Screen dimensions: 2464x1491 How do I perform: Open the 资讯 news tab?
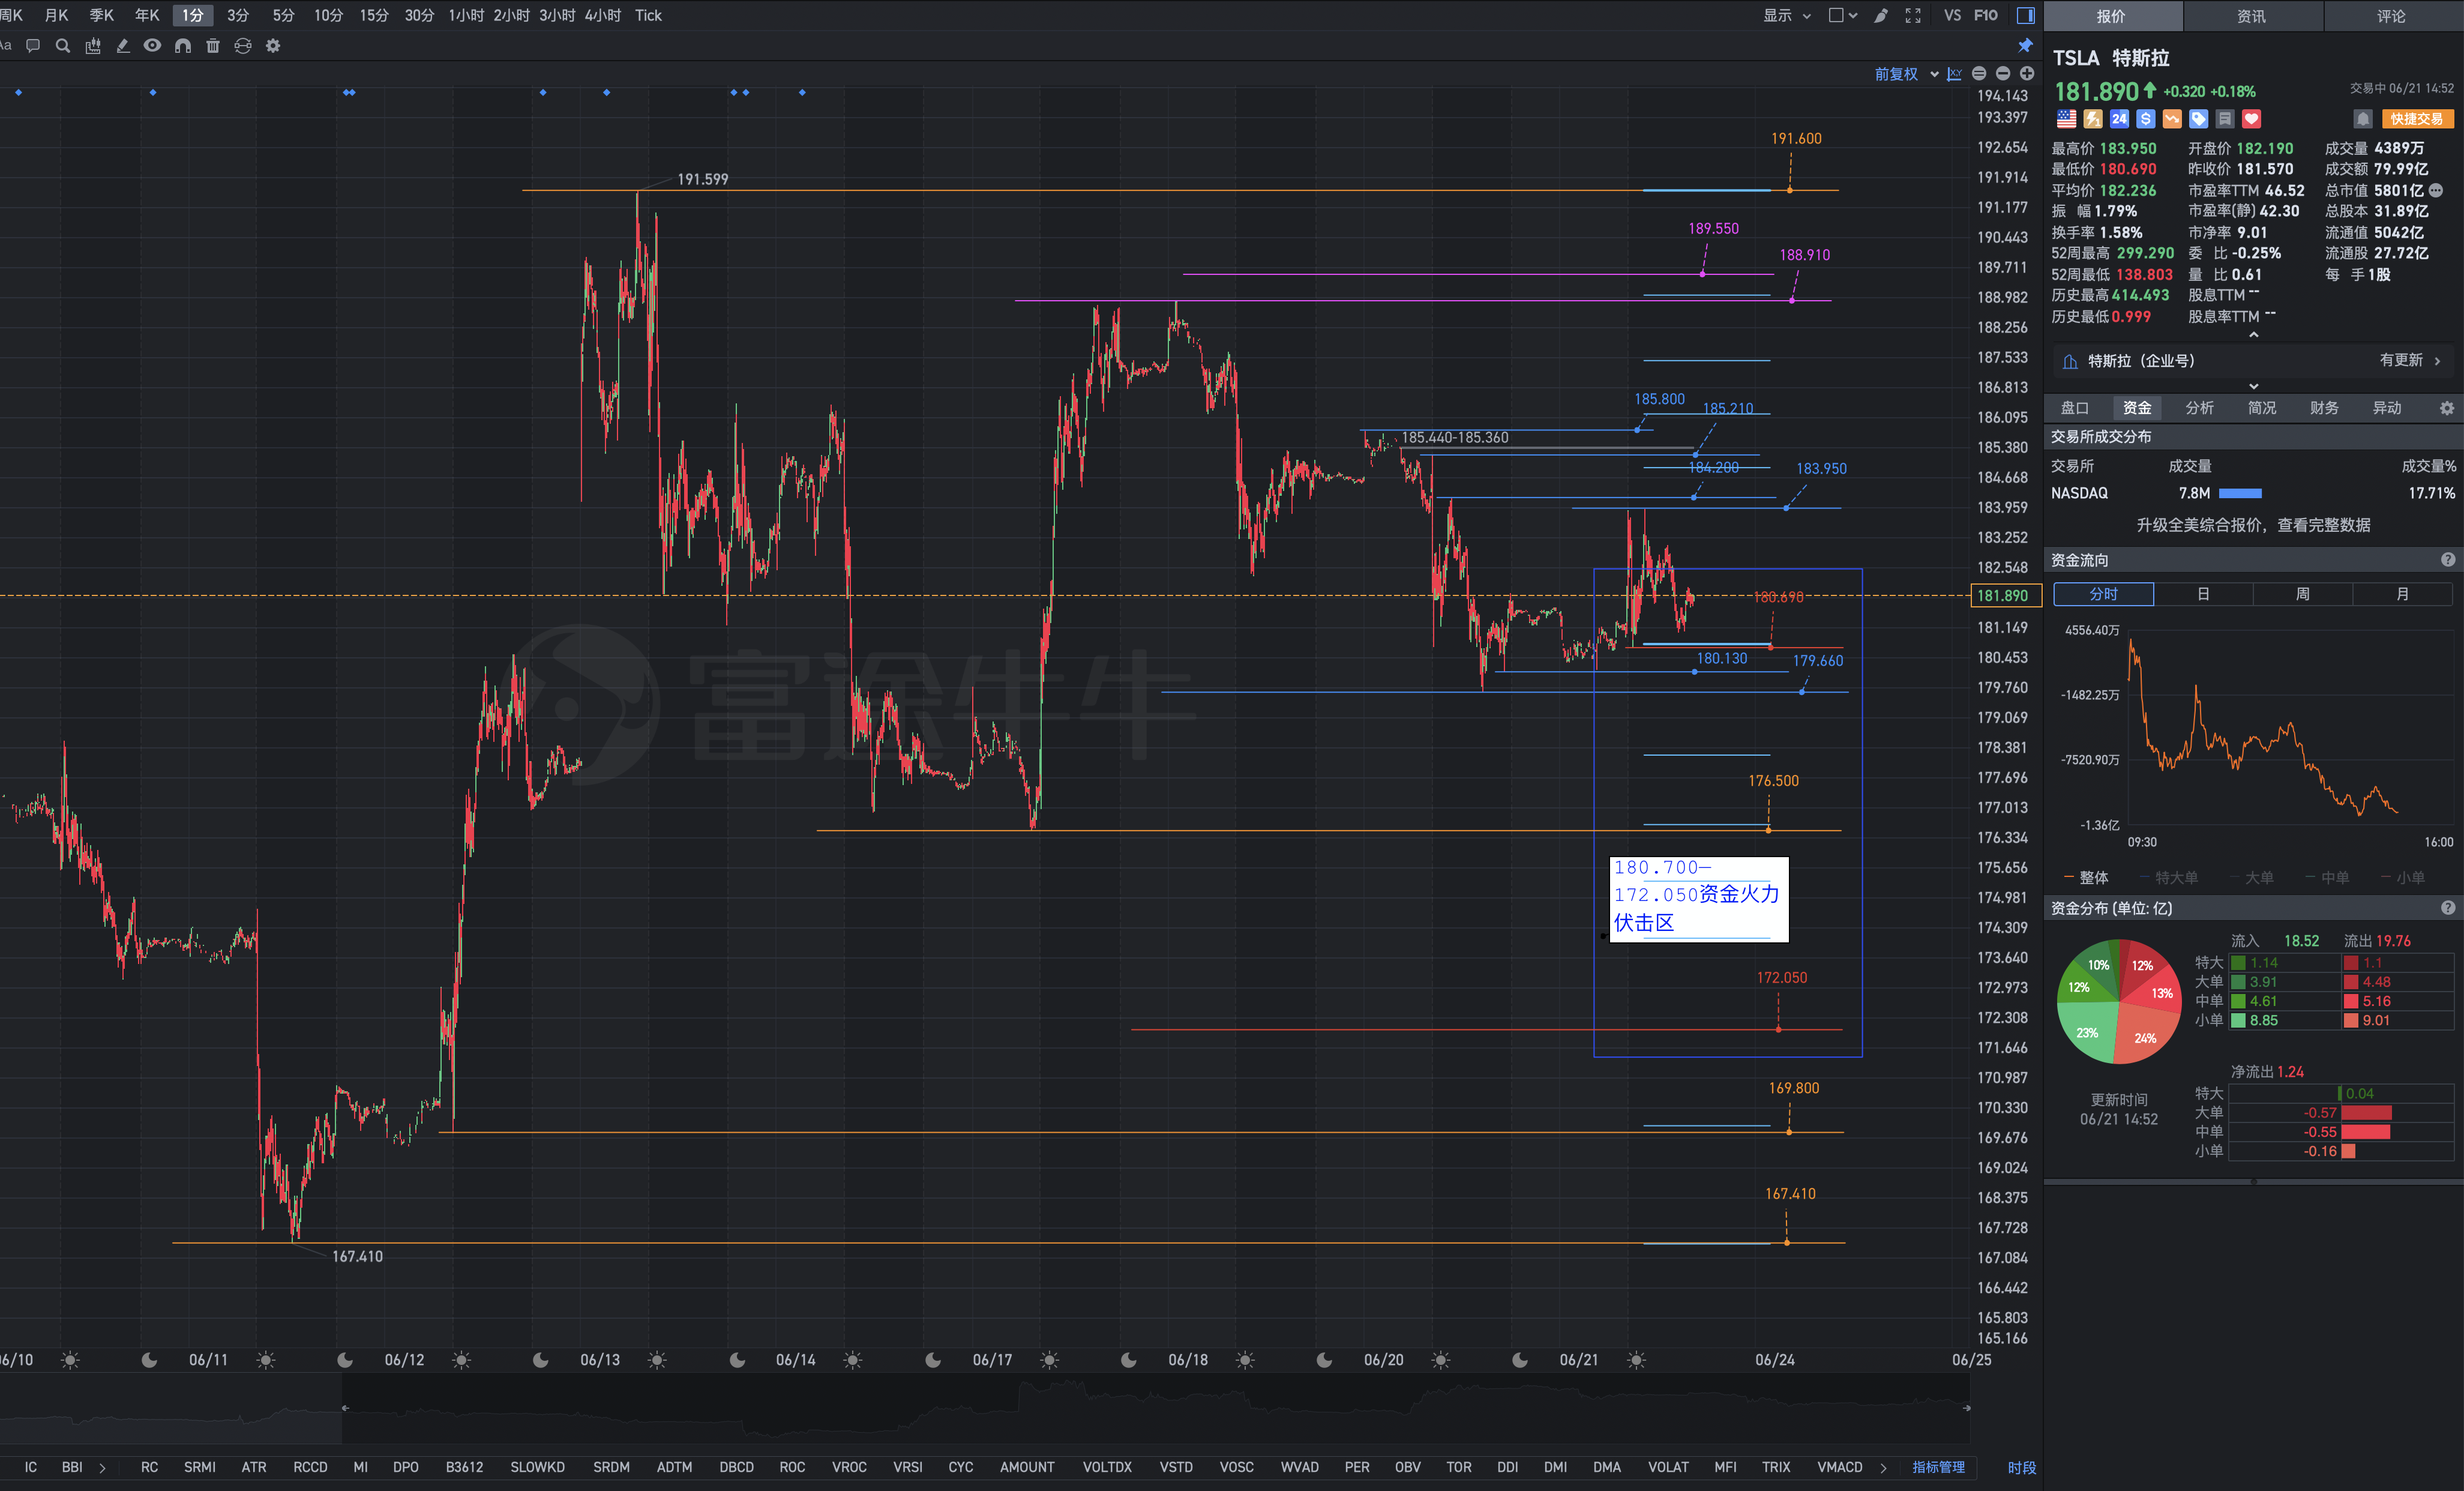pyautogui.click(x=2252, y=16)
